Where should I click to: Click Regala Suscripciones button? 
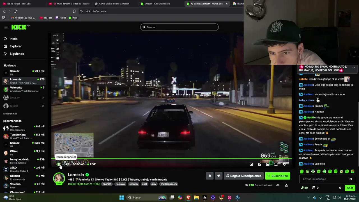pos(243,176)
